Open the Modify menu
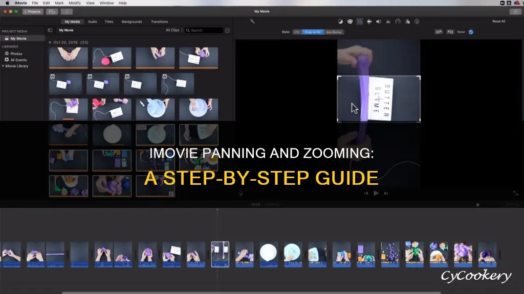 click(x=75, y=3)
